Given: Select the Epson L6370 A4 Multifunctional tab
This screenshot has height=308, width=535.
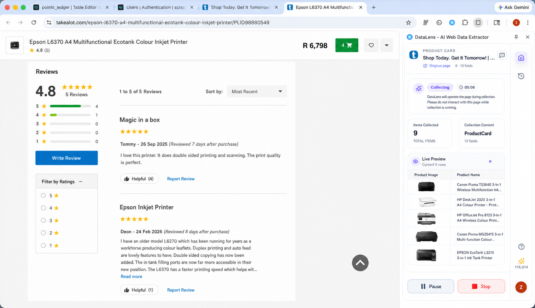Looking at the screenshot, I should [x=325, y=7].
